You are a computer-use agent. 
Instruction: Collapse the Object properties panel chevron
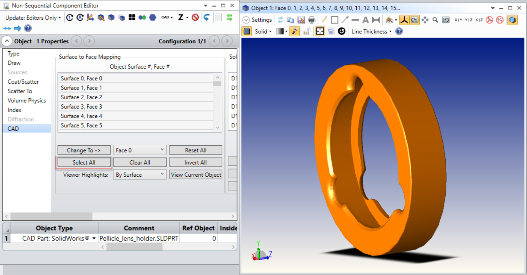coord(7,41)
